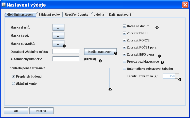Select the Globální nastavení tab

click(21, 15)
